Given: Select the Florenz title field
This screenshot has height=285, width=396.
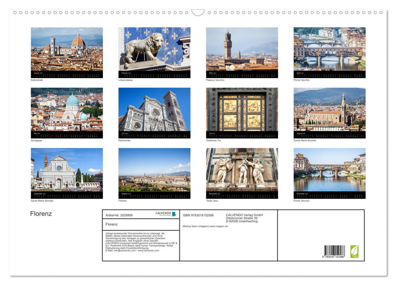Looking at the screenshot, I should tap(111, 224).
